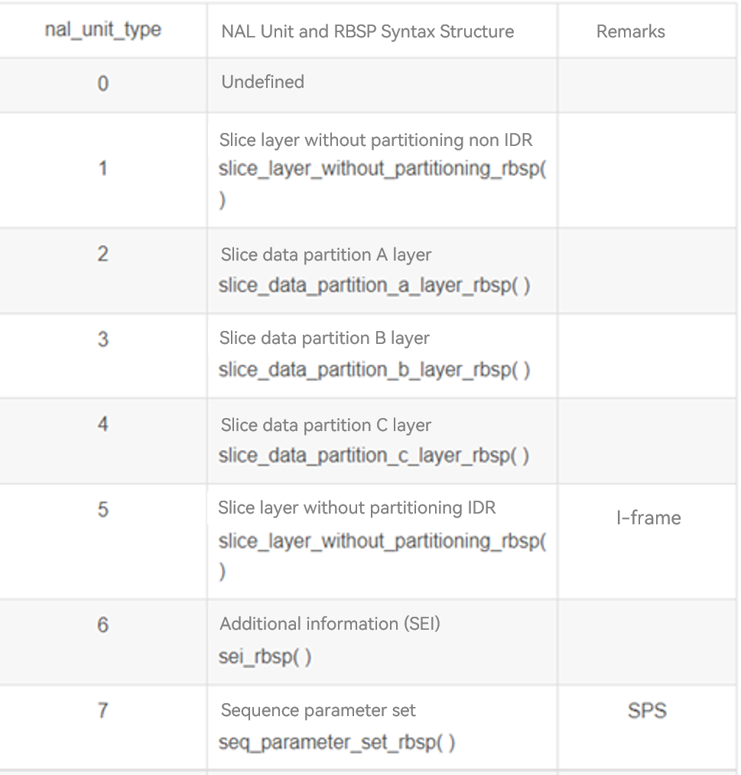Click the Slice layer without partitioning IDR text

pos(356,507)
